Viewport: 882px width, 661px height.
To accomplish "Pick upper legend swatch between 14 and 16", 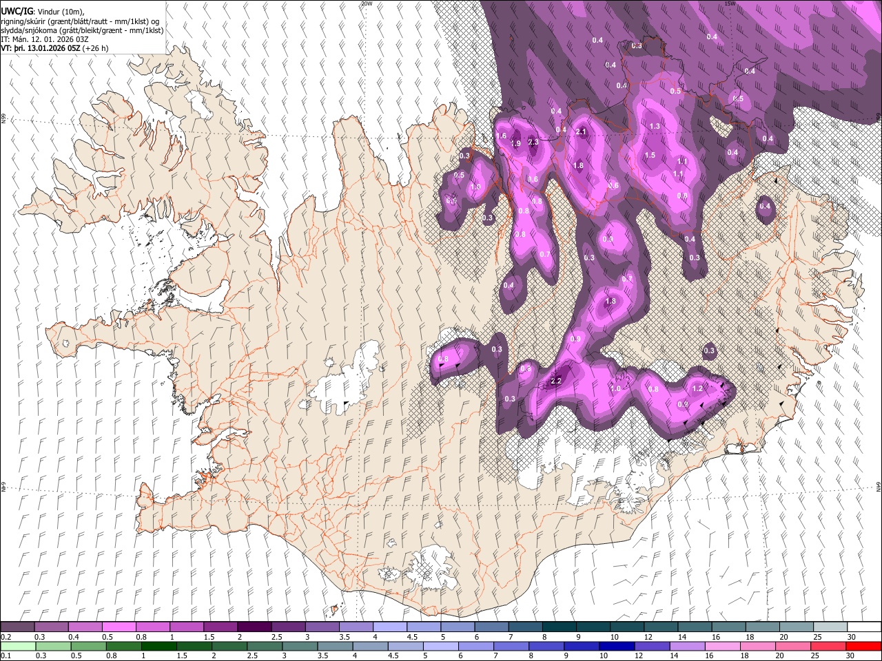I will pyautogui.click(x=695, y=627).
